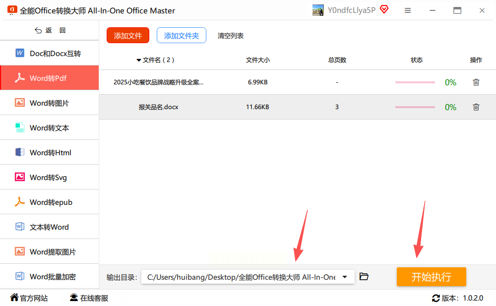The height and width of the screenshot is (306, 496).
Task: Switch to Word转Html conversion
Action: [49, 152]
